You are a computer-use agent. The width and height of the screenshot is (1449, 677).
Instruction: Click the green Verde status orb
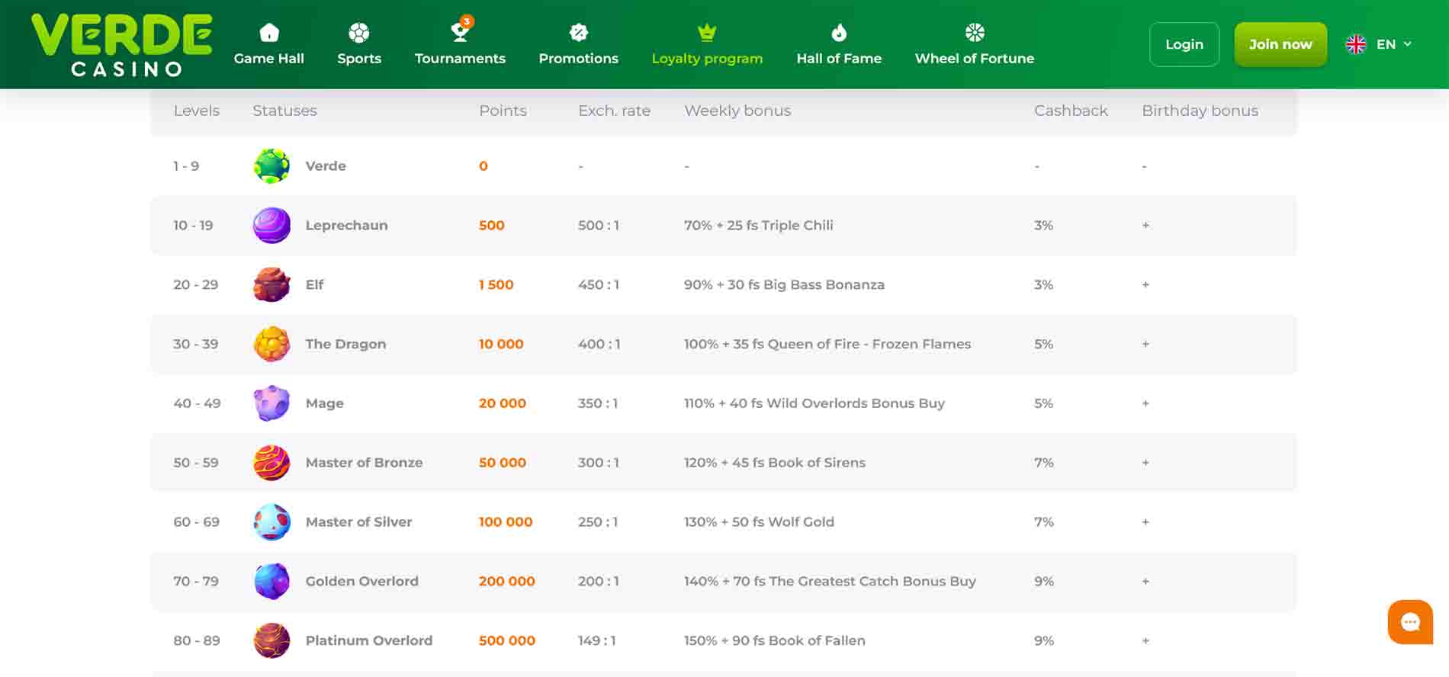click(271, 166)
